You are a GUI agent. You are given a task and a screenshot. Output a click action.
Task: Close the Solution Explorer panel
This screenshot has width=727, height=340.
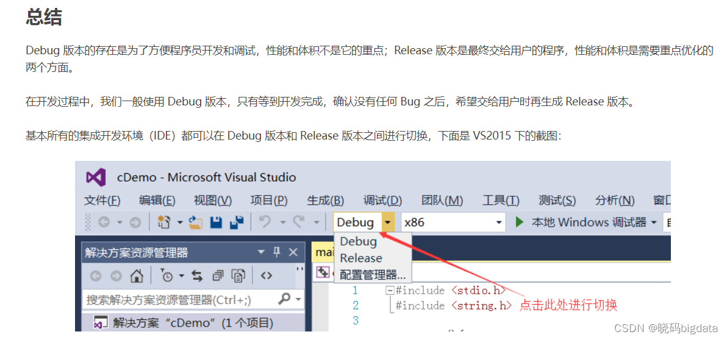point(293,252)
